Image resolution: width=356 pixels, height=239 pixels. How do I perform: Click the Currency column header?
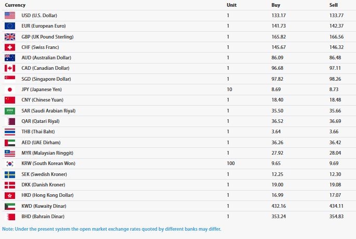click(15, 5)
